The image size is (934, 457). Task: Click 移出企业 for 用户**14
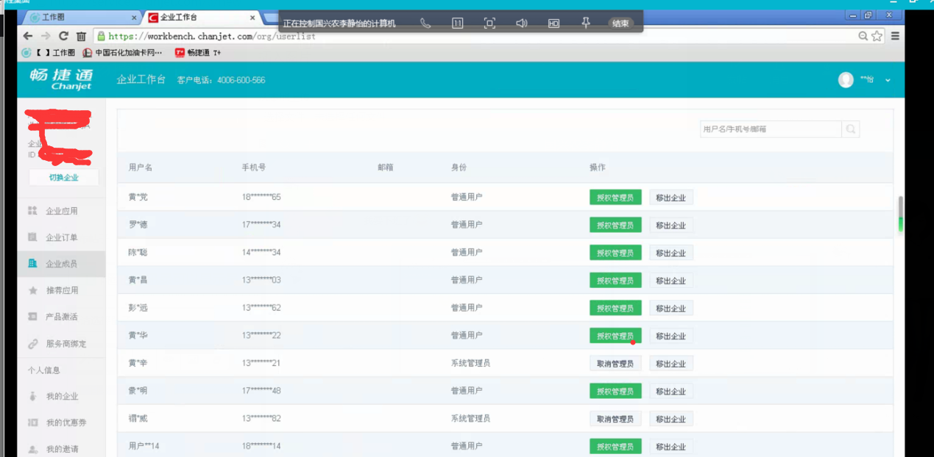point(671,447)
